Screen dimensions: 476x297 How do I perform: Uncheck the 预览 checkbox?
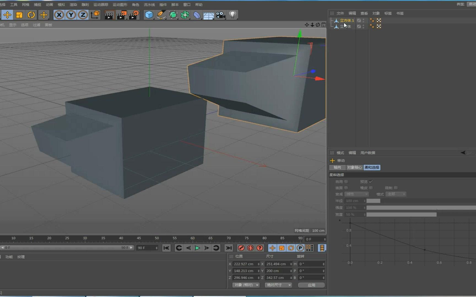pyautogui.click(x=371, y=182)
